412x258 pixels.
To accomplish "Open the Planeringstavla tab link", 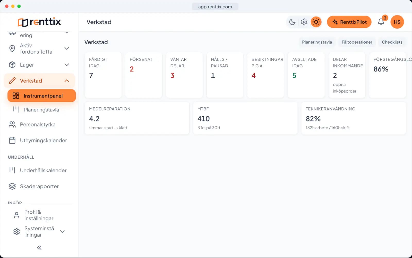I will 317,42.
